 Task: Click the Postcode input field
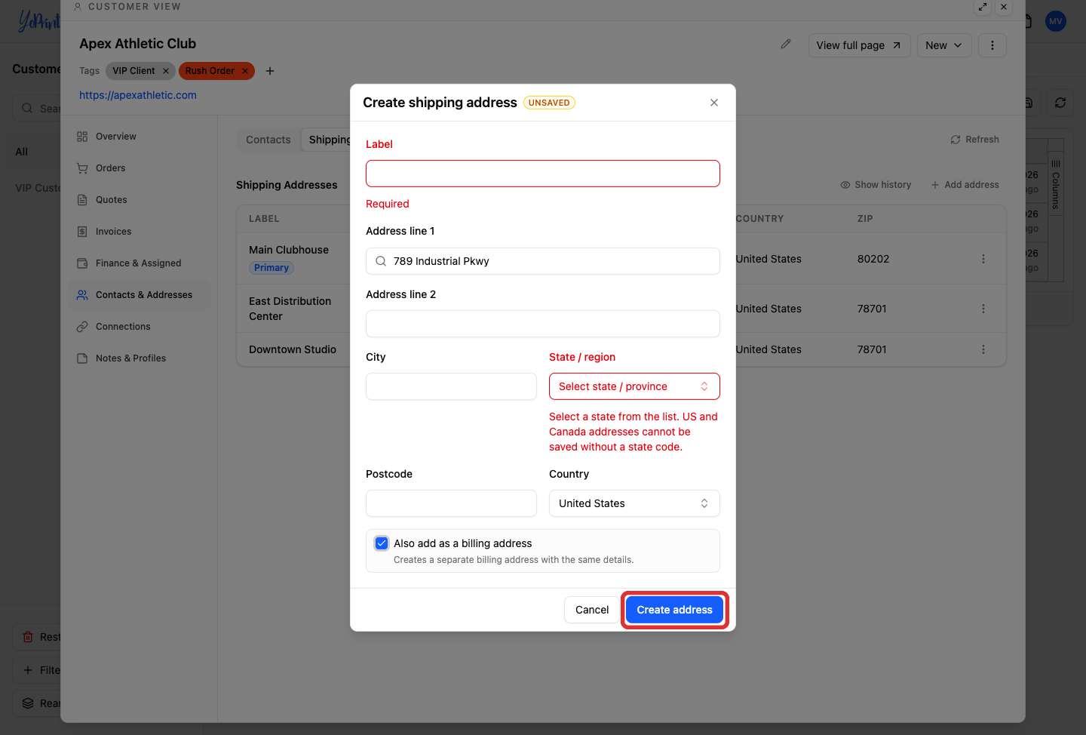pyautogui.click(x=451, y=503)
